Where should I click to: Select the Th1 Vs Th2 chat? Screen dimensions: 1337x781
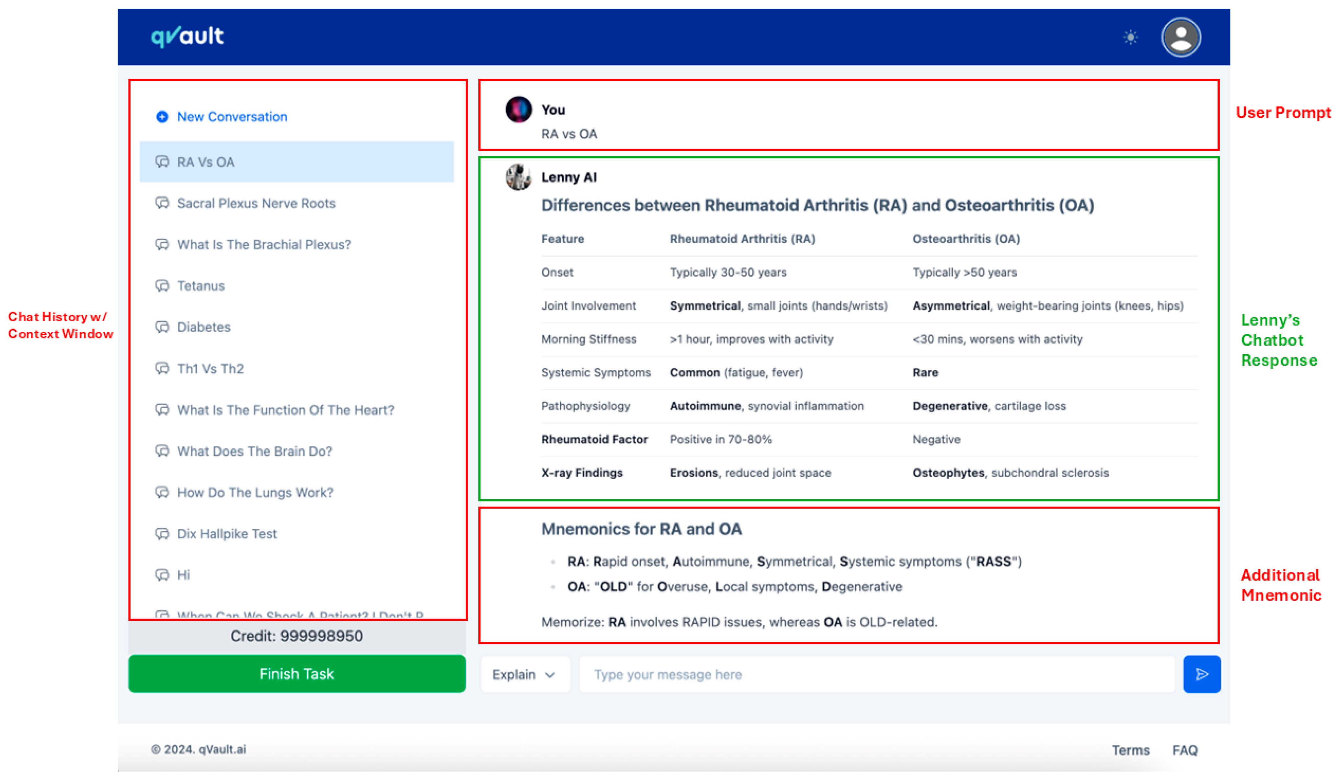[x=210, y=368]
